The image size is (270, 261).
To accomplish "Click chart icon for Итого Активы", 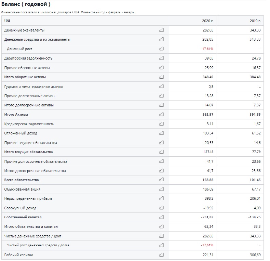I will click(x=161, y=114).
